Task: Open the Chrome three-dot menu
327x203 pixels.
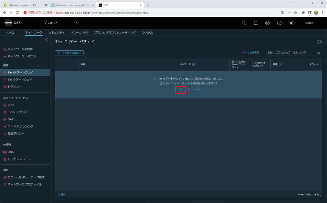Action: pos(323,13)
